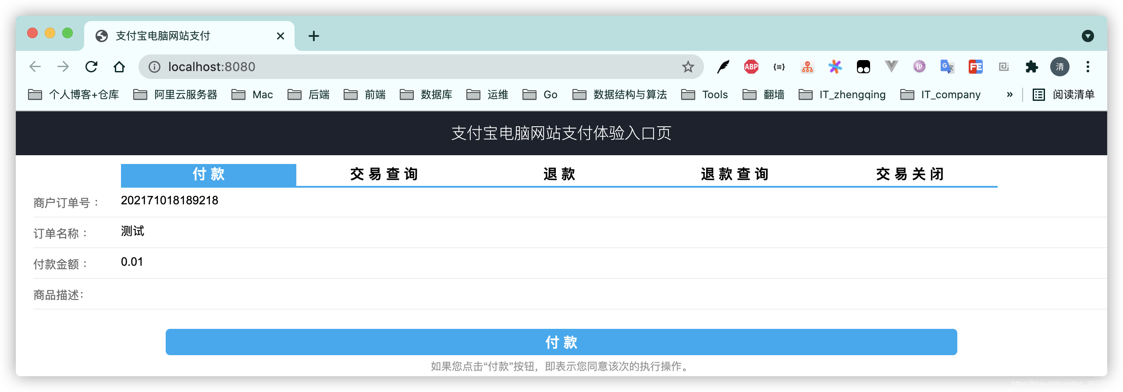Open the 数据结构与算法 bookmark folder

(x=620, y=94)
